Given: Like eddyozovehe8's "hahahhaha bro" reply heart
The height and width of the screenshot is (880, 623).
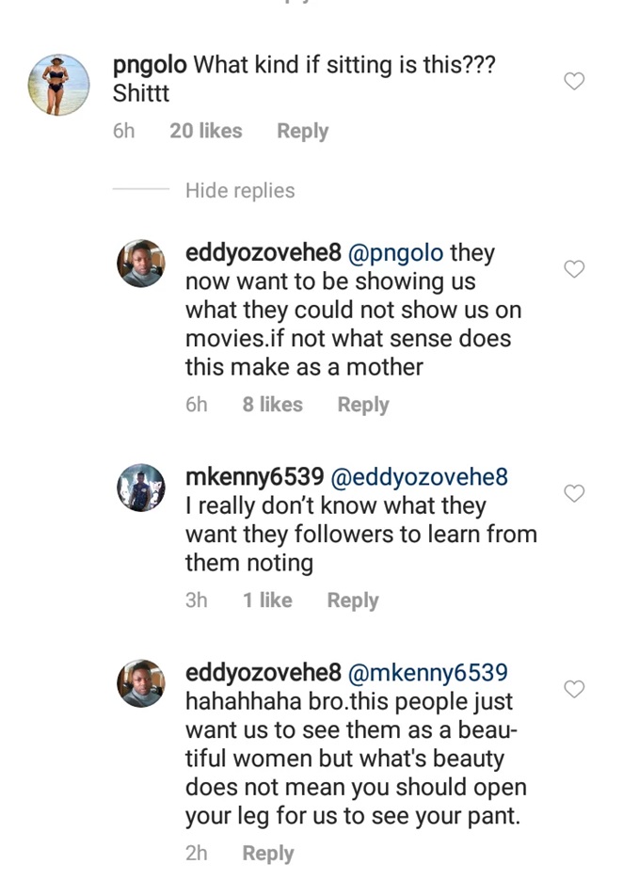Looking at the screenshot, I should (574, 690).
